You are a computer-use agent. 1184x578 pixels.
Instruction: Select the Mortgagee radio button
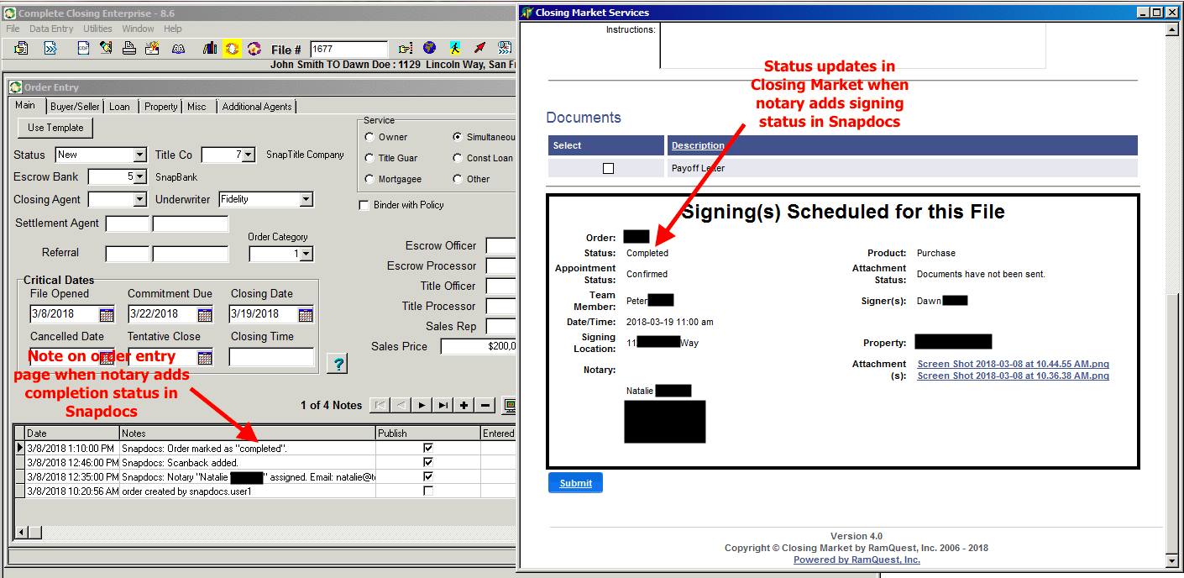pos(369,179)
